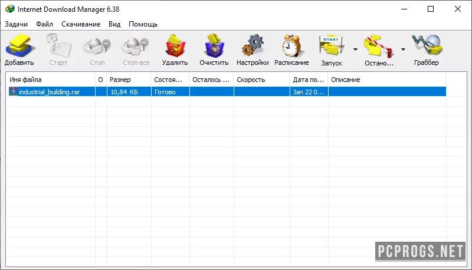Sort by the Описание column header

[x=387, y=80]
